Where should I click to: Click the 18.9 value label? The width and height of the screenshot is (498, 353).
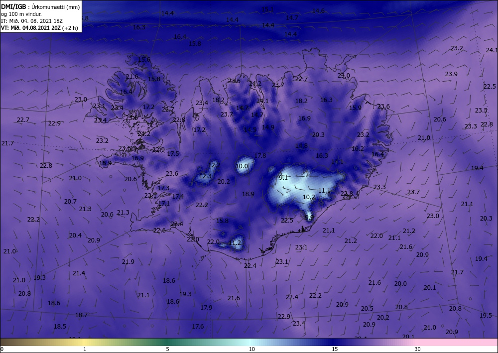tap(248, 194)
